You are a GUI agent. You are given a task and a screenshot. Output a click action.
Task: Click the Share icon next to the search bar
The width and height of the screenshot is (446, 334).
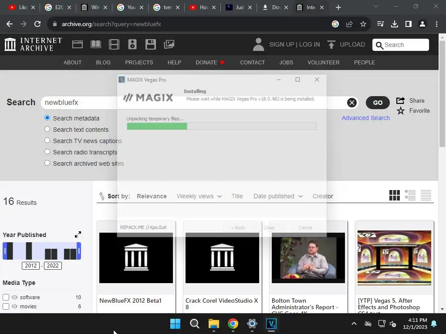(401, 100)
